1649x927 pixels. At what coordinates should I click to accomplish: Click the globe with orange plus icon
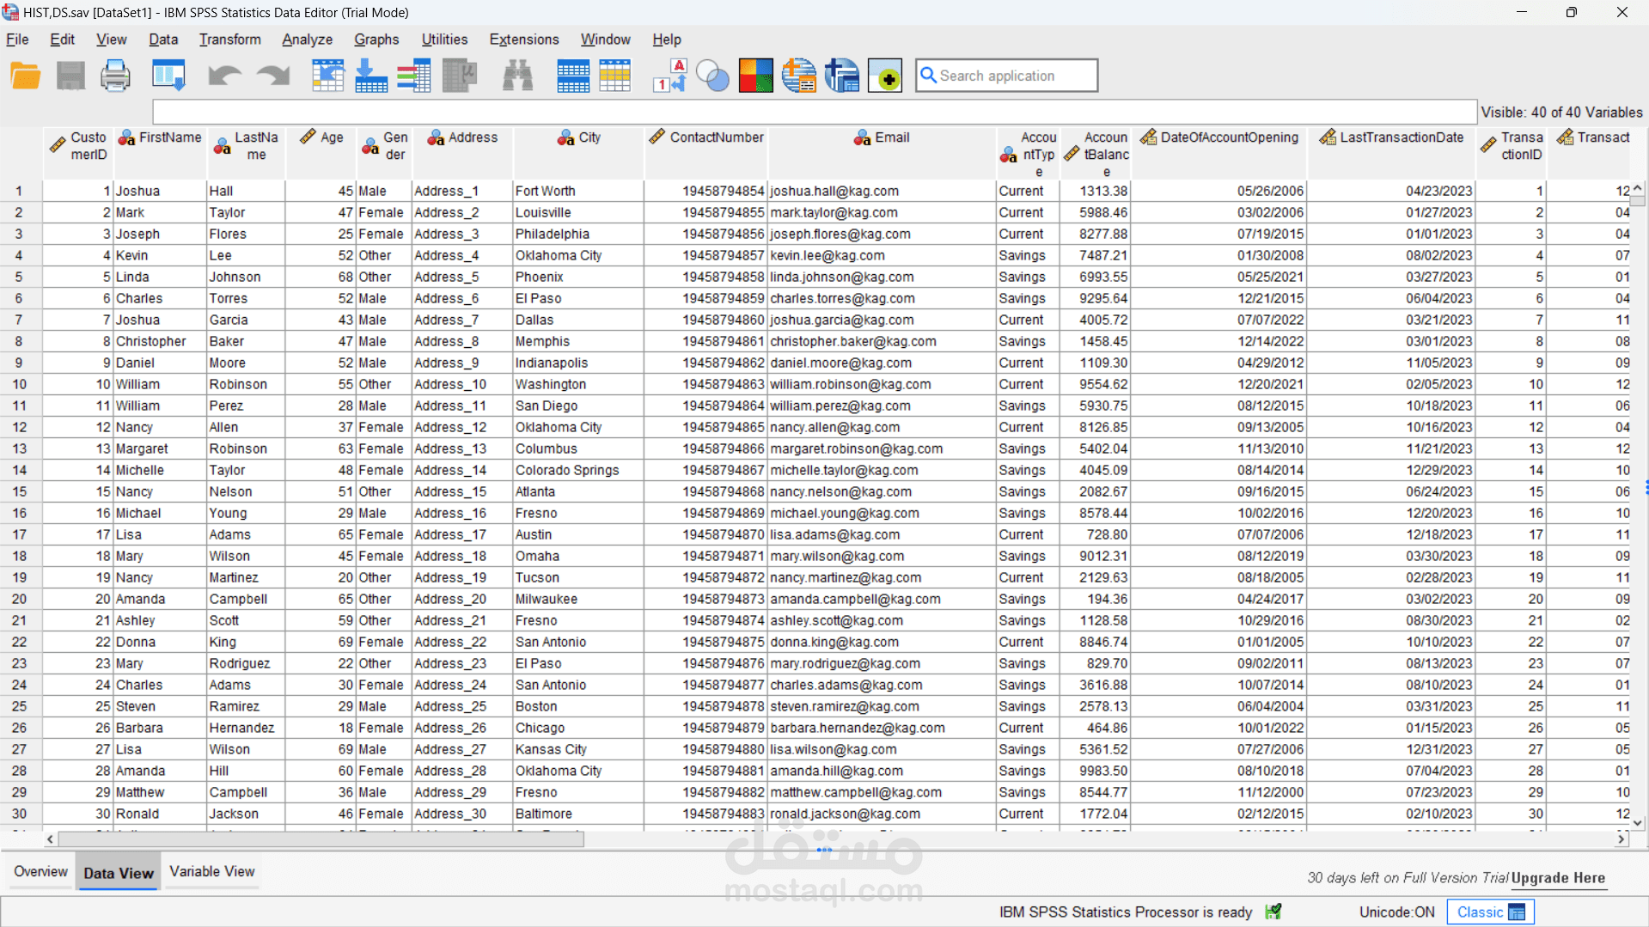799,76
